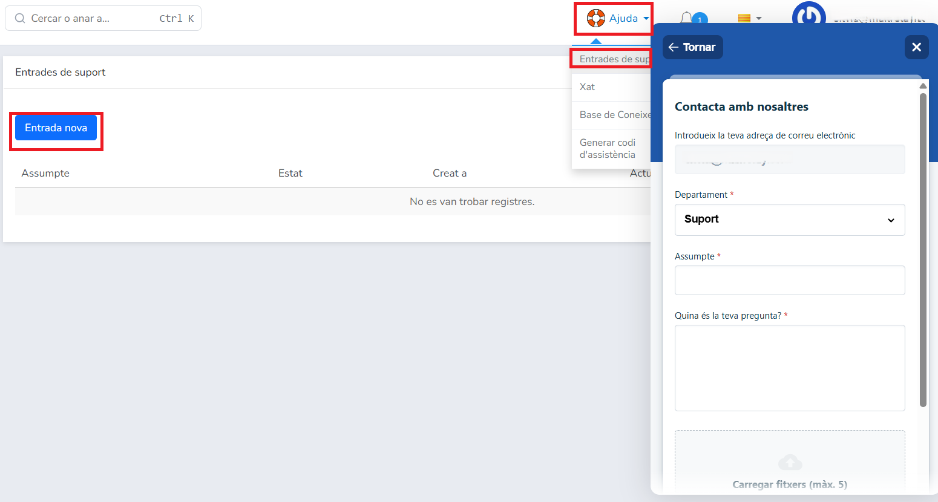The height and width of the screenshot is (502, 938).
Task: Click the contact panel vertical scrollbar
Action: (923, 249)
